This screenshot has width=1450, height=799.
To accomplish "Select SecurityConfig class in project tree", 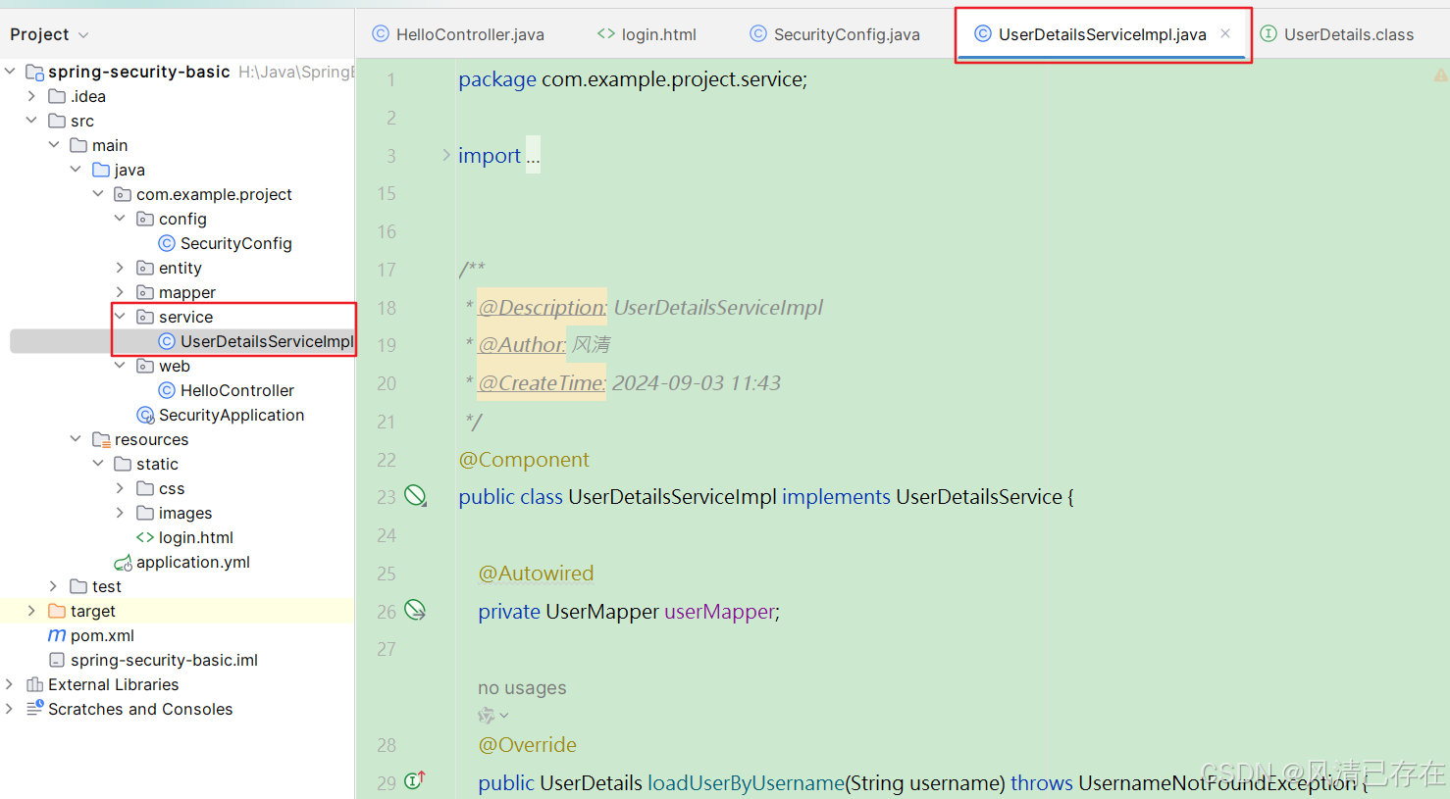I will pyautogui.click(x=235, y=243).
